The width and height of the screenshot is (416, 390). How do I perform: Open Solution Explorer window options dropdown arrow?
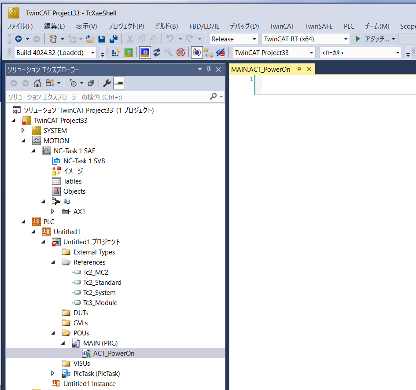[x=200, y=70]
